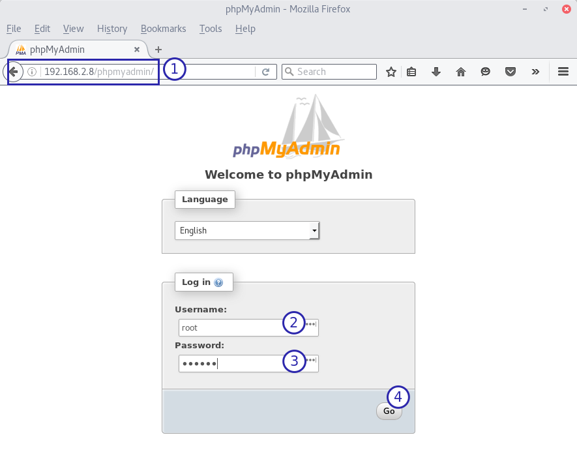Screen dimensions: 577x450
Task: Click the phpMyAdmin logo
Action: click(287, 127)
